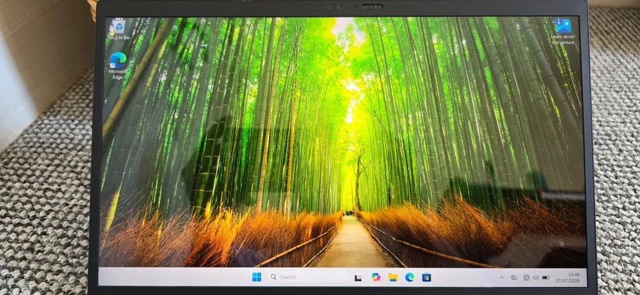Open File Explorer from the taskbar
640x295 pixels.
point(393,278)
